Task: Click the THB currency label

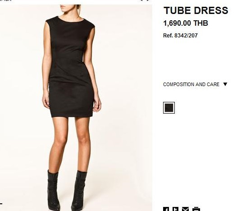Action: [201, 23]
